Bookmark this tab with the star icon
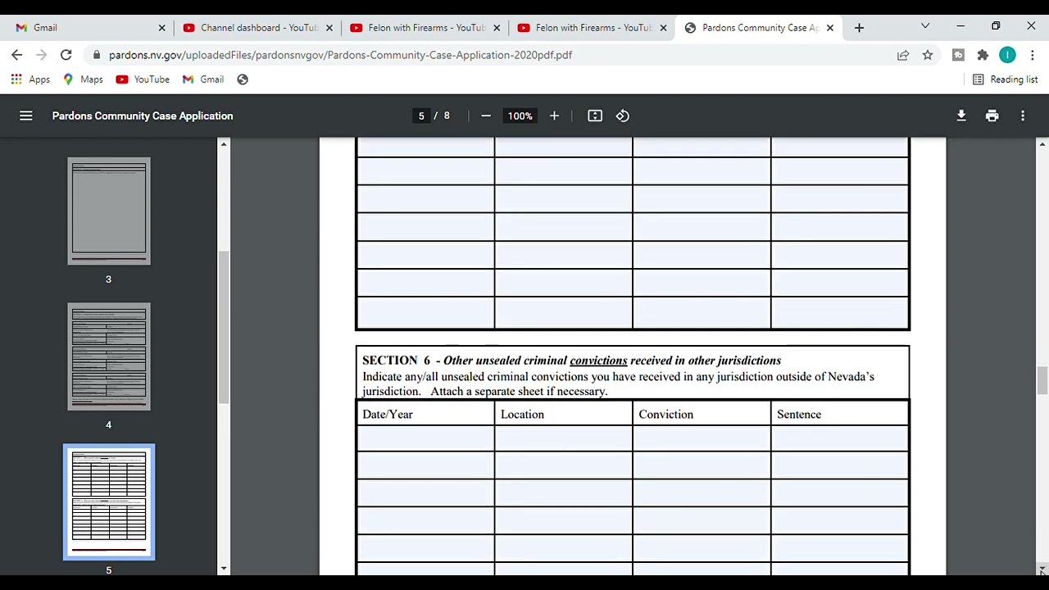The height and width of the screenshot is (590, 1049). pyautogui.click(x=928, y=55)
